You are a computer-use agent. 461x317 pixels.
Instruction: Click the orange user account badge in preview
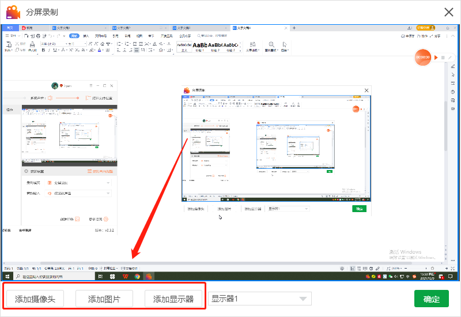click(x=425, y=28)
